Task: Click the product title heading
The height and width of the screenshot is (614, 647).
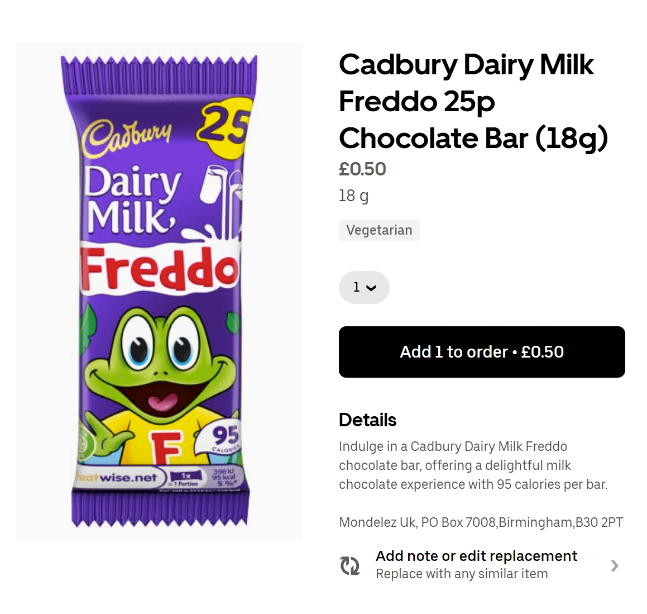Action: point(473,101)
